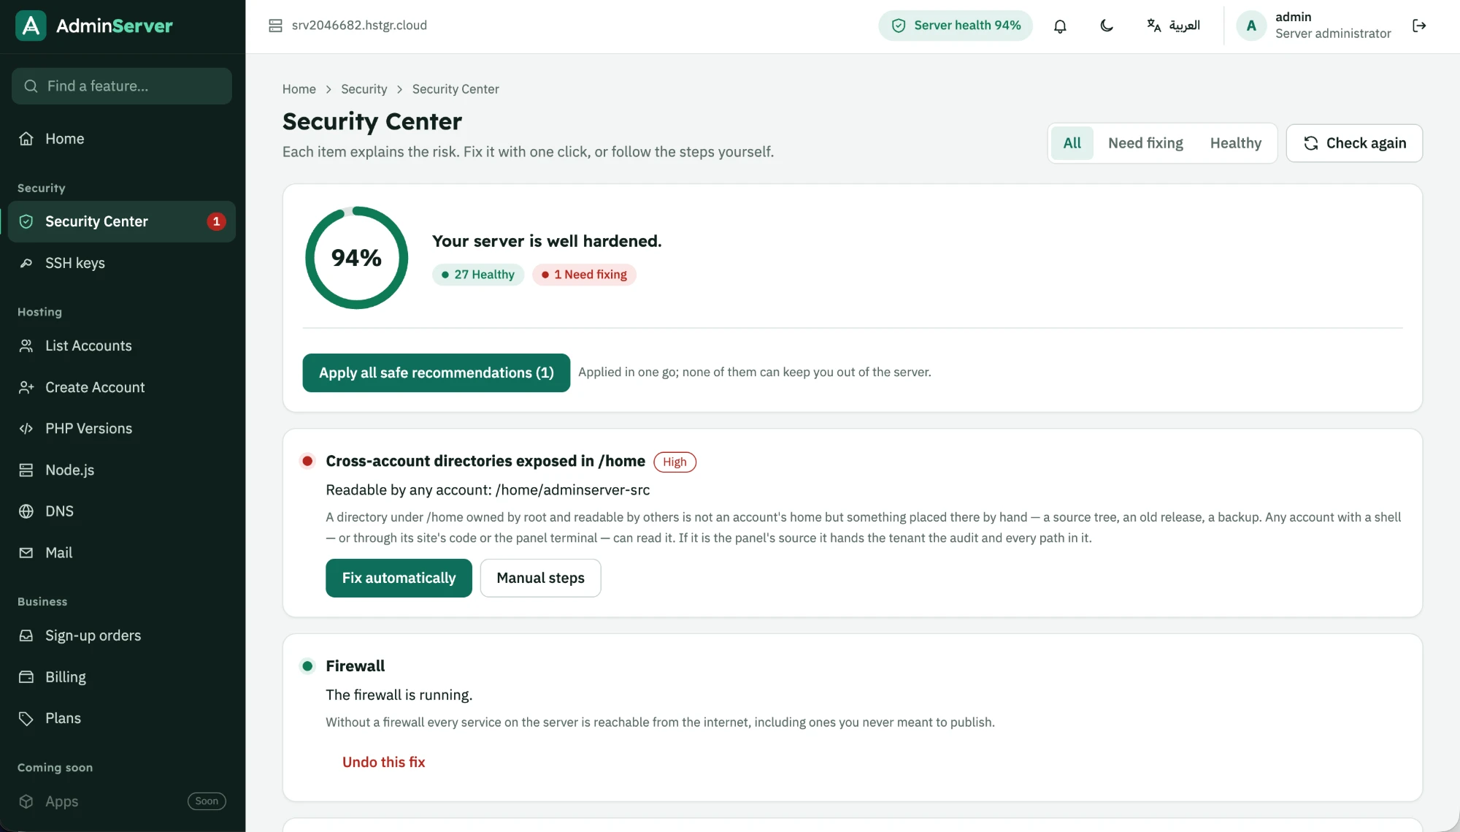Viewport: 1460px width, 832px height.
Task: Click the Server health 94% badge
Action: point(956,26)
